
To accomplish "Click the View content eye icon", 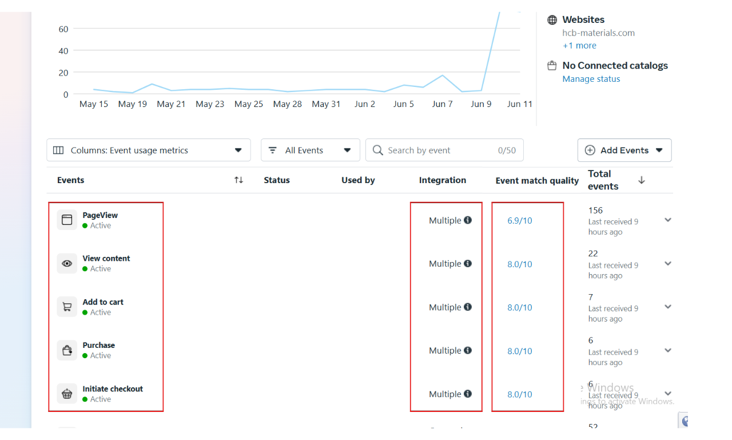I will [67, 263].
